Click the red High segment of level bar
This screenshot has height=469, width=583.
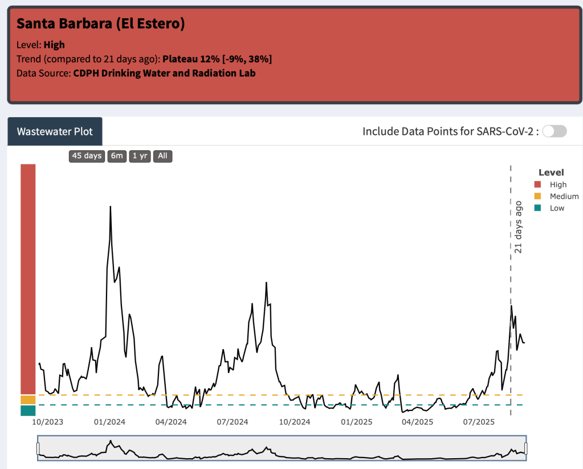[x=28, y=279]
